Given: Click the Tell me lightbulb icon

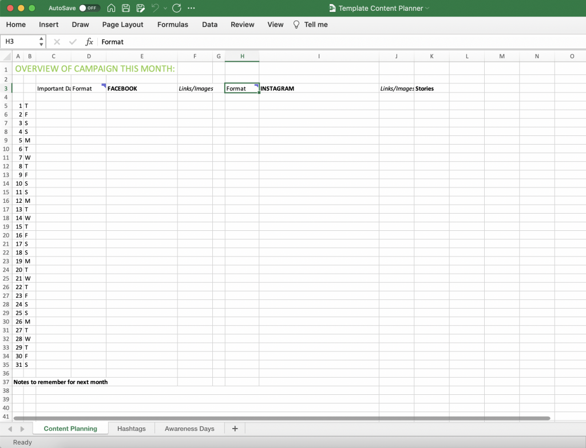Looking at the screenshot, I should [x=296, y=25].
